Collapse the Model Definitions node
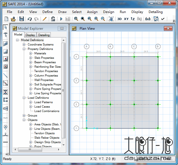178x165 pixels. [17, 40]
